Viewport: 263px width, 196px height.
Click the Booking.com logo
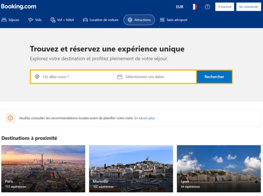19,6
